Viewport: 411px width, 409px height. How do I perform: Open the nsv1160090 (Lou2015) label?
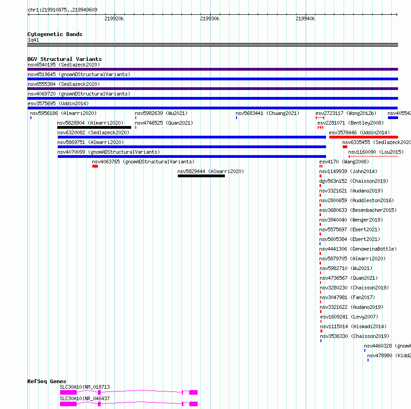[x=376, y=152]
